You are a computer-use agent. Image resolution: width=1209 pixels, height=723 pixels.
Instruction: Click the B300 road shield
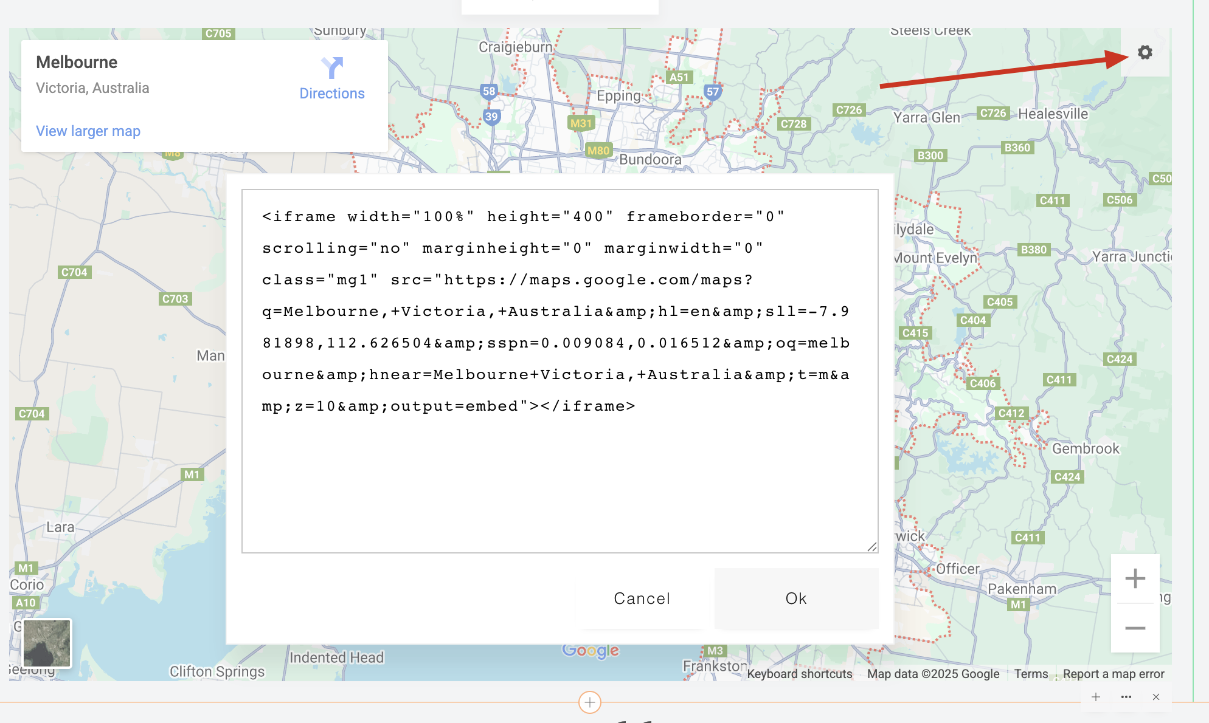point(930,156)
